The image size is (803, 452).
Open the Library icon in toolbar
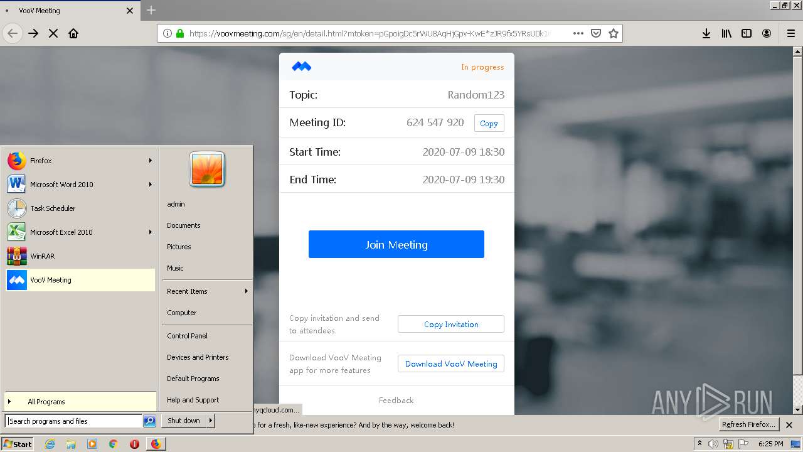click(726, 33)
